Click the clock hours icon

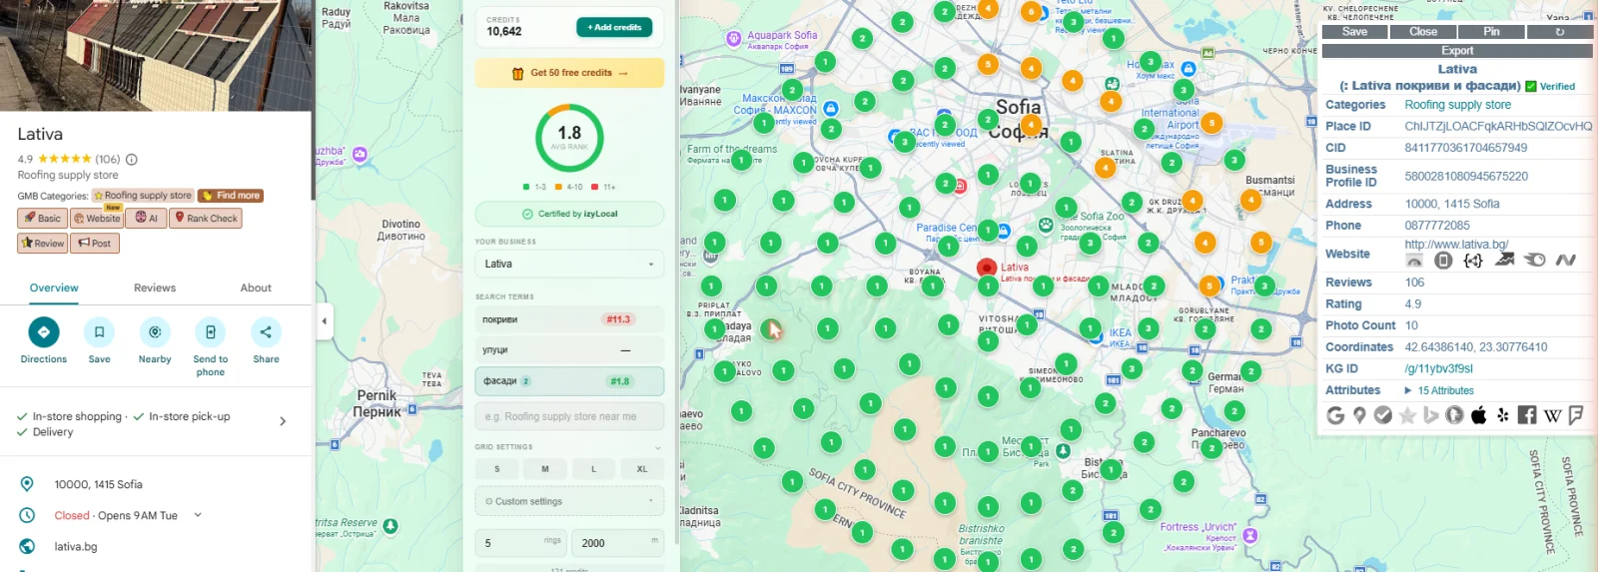[x=27, y=515]
